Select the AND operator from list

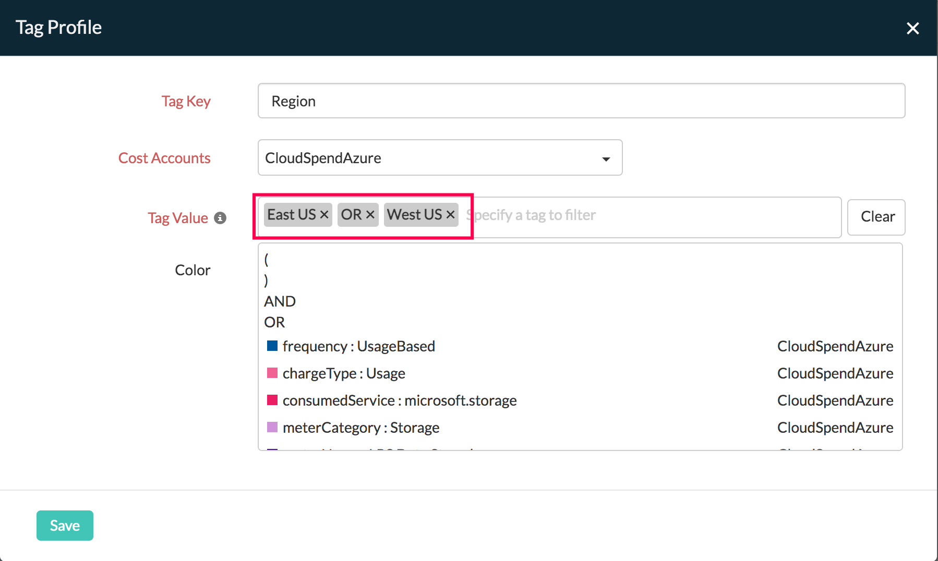click(280, 301)
